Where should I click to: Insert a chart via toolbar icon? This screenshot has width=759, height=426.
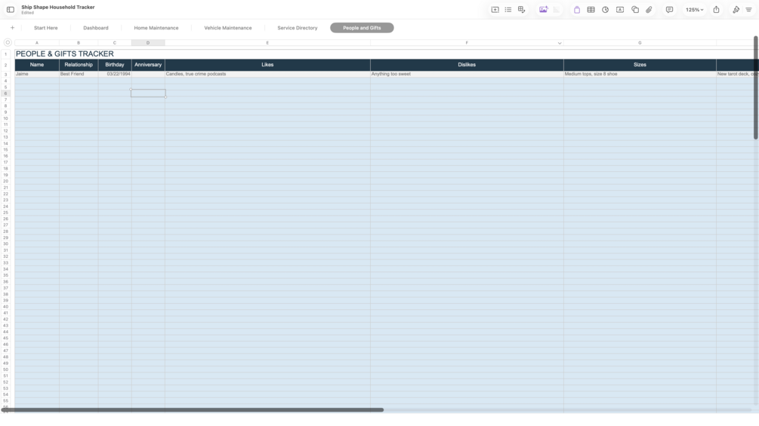pos(605,10)
